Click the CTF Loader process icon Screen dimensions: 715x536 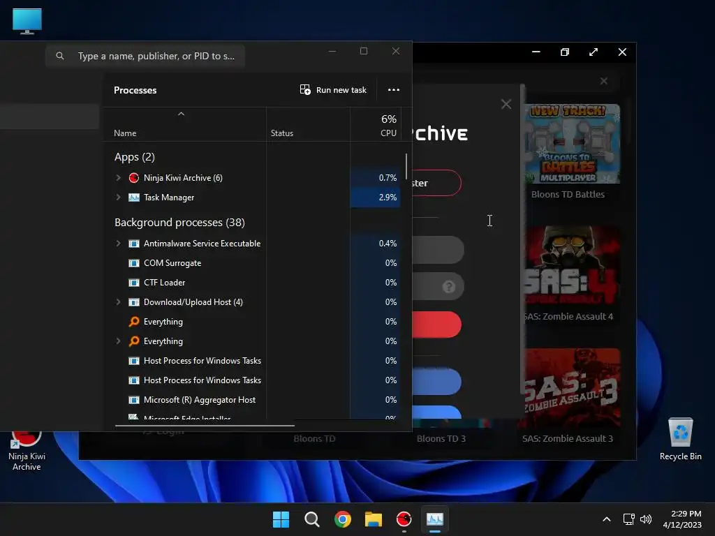(133, 283)
